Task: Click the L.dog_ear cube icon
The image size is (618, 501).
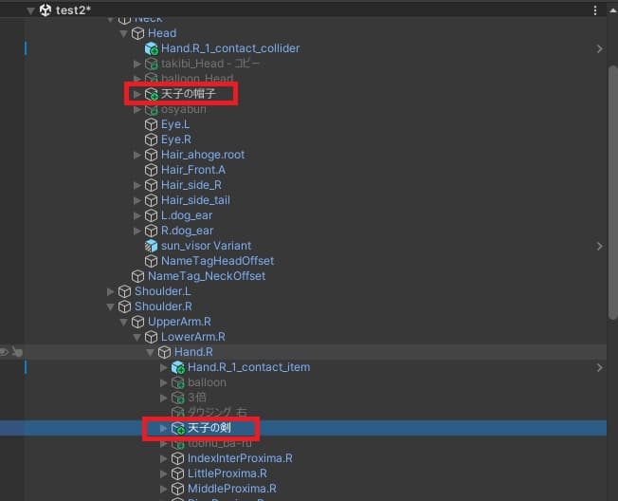Action: pos(152,215)
